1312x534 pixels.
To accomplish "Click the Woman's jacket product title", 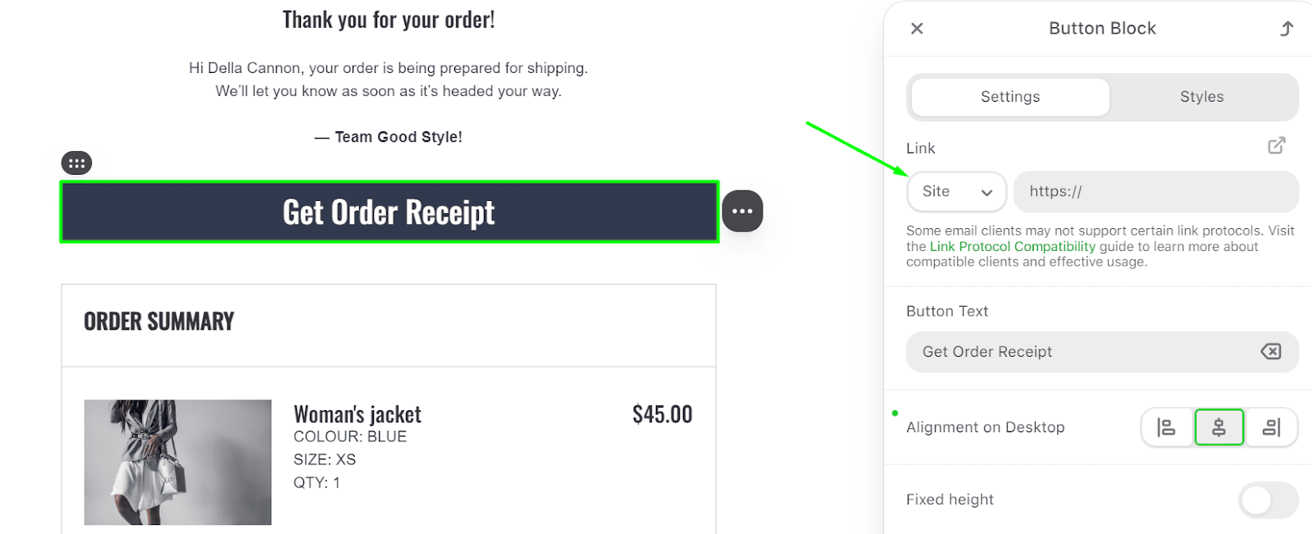I will pos(357,414).
